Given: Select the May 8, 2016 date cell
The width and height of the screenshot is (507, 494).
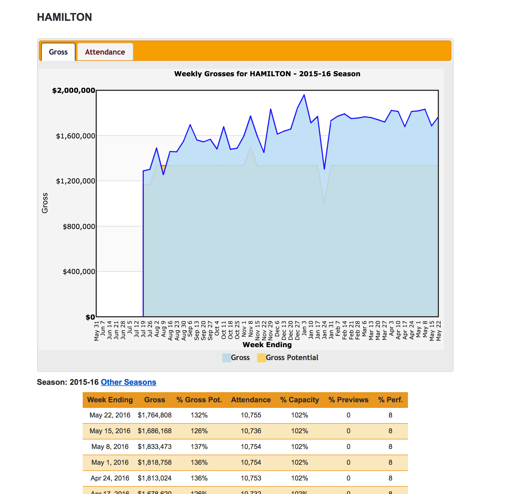Looking at the screenshot, I should point(110,447).
